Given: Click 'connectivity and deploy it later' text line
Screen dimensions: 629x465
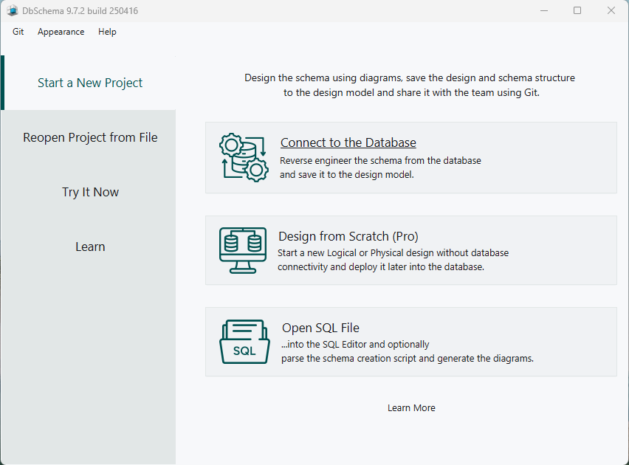Looking at the screenshot, I should point(381,266).
